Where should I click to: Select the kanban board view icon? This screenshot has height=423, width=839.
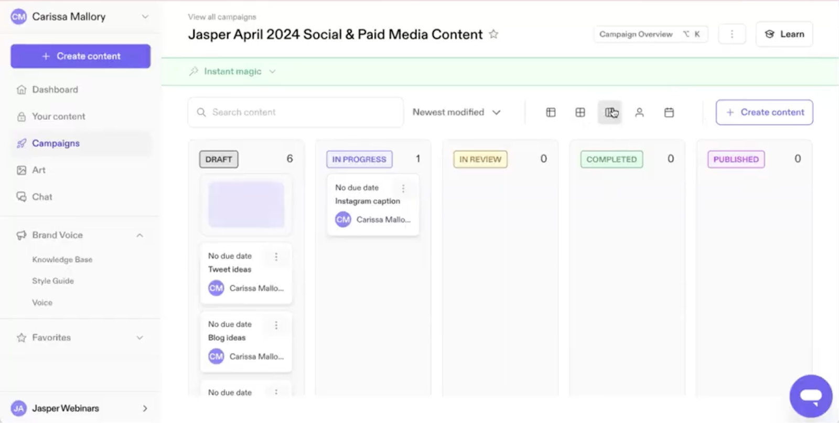(610, 112)
